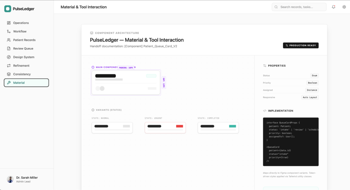Viewport: 350px width, 190px height.
Task: Select the Material sidebar item
Action: tap(26, 83)
